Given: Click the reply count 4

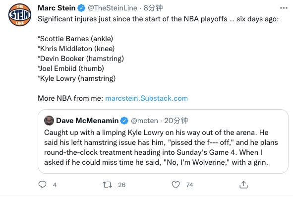Looking at the screenshot, I should 55,185.
